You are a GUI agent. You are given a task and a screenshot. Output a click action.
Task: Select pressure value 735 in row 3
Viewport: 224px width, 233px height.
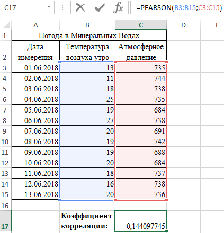click(x=141, y=68)
